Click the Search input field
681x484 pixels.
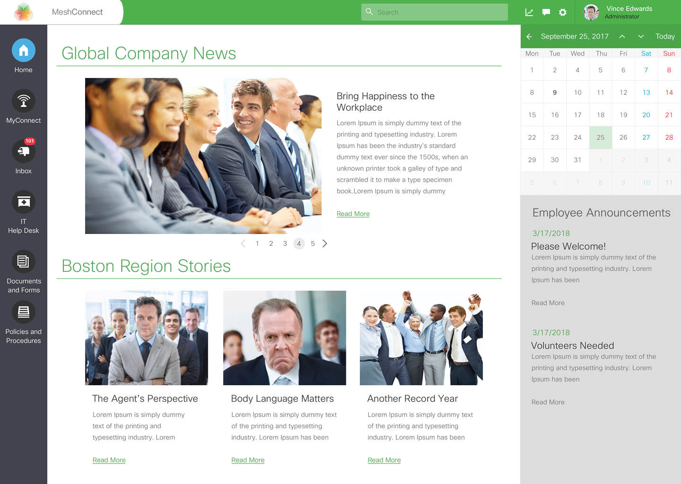pyautogui.click(x=435, y=12)
